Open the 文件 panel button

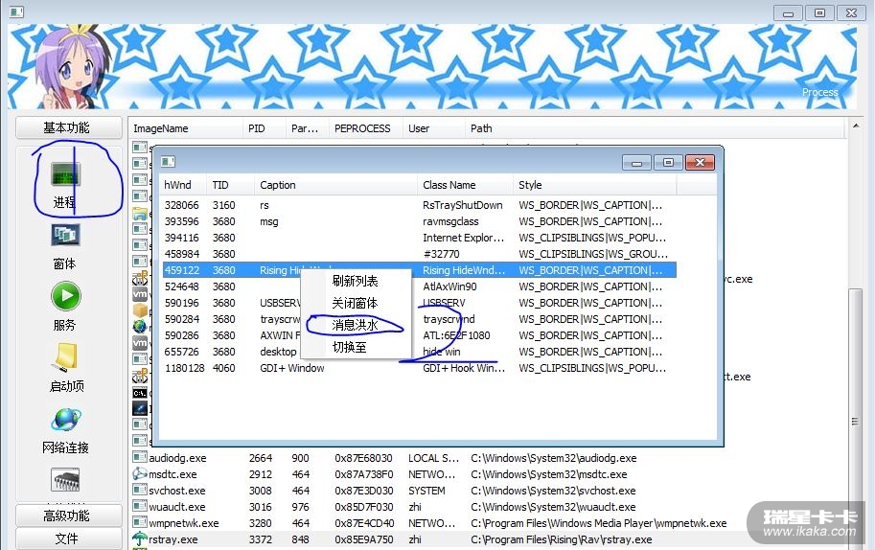pos(69,539)
